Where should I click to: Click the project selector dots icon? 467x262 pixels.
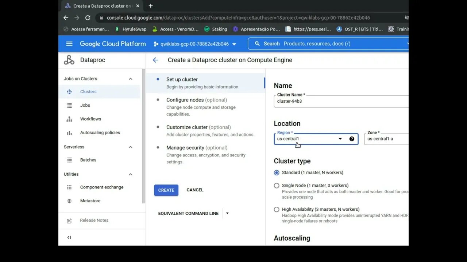point(156,44)
